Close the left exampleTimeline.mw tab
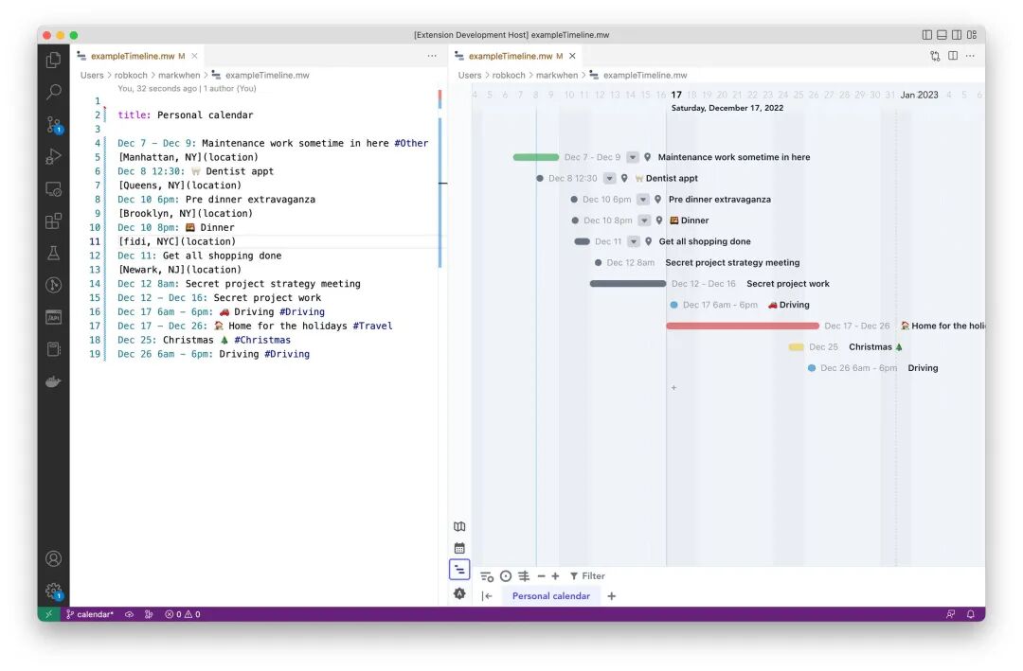Screen dimensions: 1023x671 point(194,56)
